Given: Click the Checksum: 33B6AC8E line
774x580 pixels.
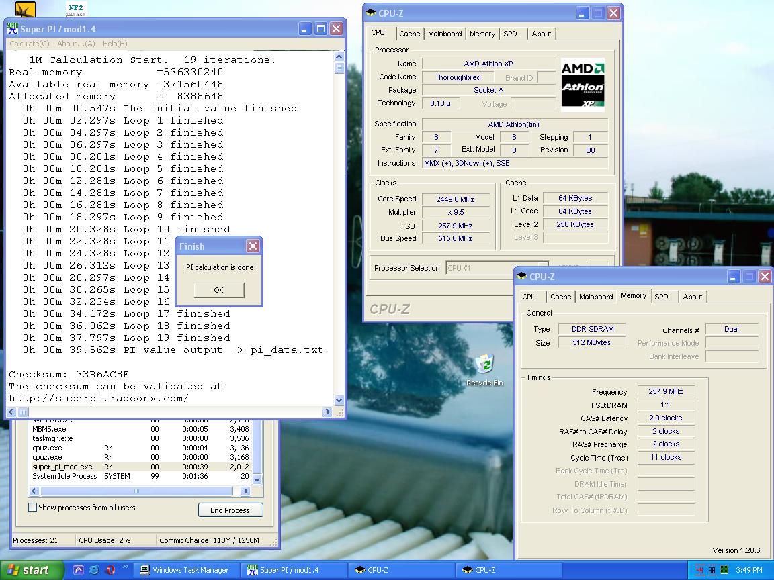Looking at the screenshot, I should pyautogui.click(x=69, y=375).
